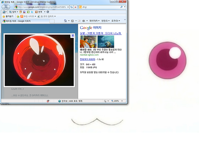Click the red orb preview image
The height and width of the screenshot is (141, 199).
point(39,60)
